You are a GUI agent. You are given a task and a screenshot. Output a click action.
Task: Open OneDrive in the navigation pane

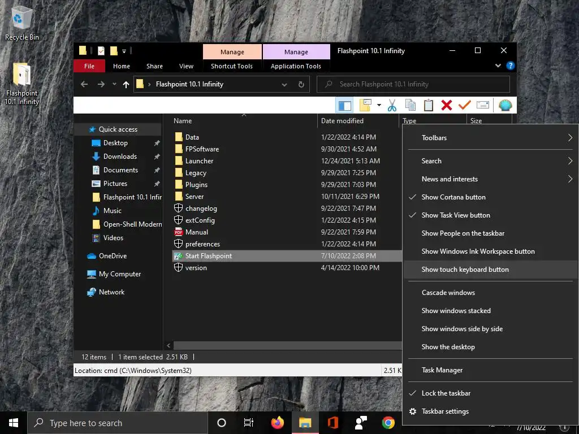click(113, 256)
